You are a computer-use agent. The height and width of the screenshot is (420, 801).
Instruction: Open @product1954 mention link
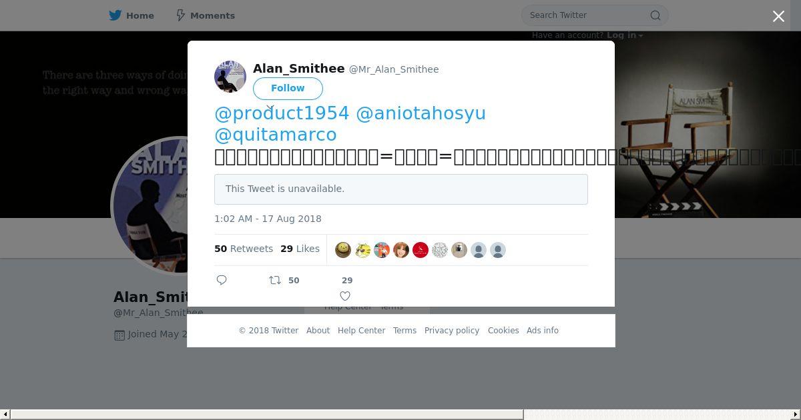coord(282,113)
